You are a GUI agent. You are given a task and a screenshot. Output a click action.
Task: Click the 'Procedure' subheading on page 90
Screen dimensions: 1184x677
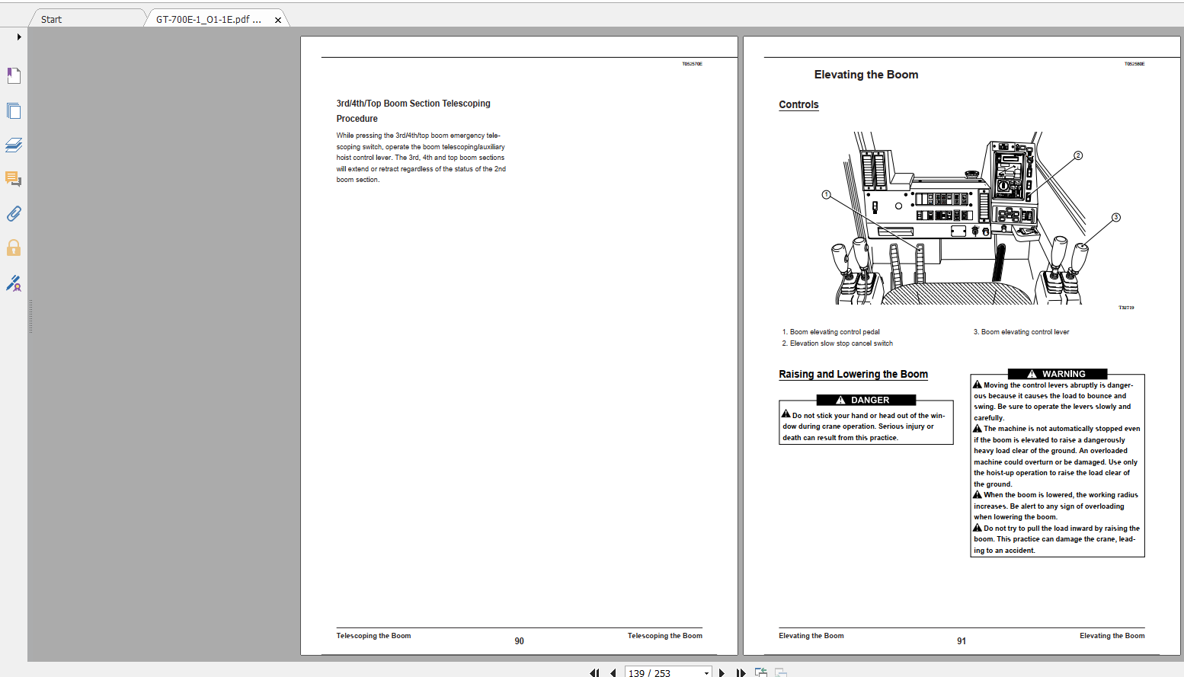(x=357, y=119)
